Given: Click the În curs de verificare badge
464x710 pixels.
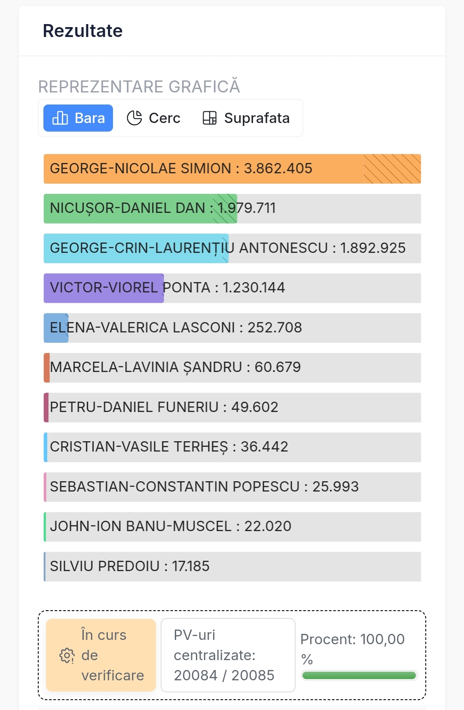Looking at the screenshot, I should click(x=101, y=655).
